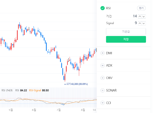The image size is (154, 113).
Task: Select the DMI indicator label
Action: pos(109,53)
